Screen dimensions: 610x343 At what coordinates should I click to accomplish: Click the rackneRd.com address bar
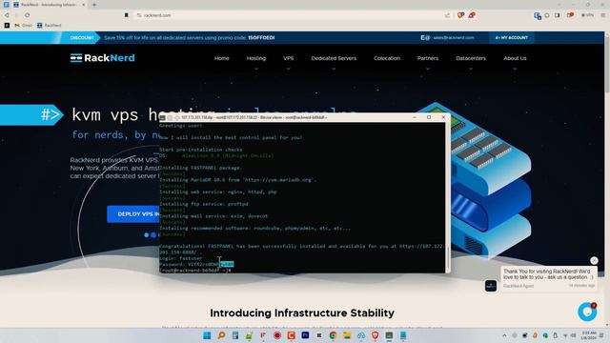(x=288, y=15)
